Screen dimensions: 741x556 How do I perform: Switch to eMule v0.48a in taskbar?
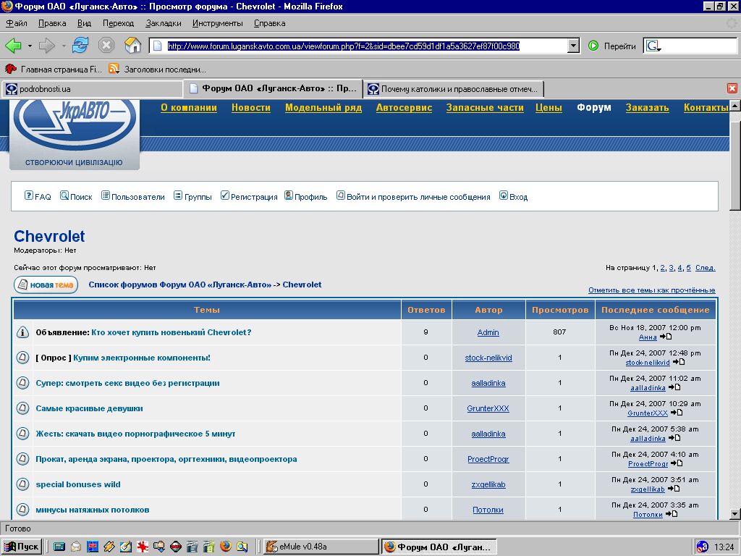pyautogui.click(x=321, y=547)
